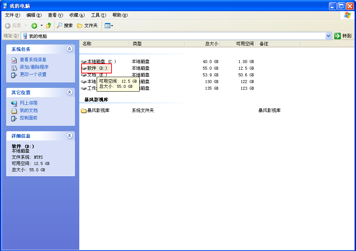Screen dimensions: 356x251
Task: Go up one folder level icon
Action: click(49, 26)
